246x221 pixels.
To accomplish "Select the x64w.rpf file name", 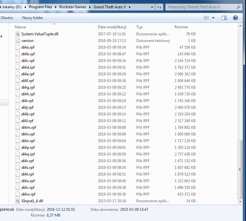I will 28,194.
